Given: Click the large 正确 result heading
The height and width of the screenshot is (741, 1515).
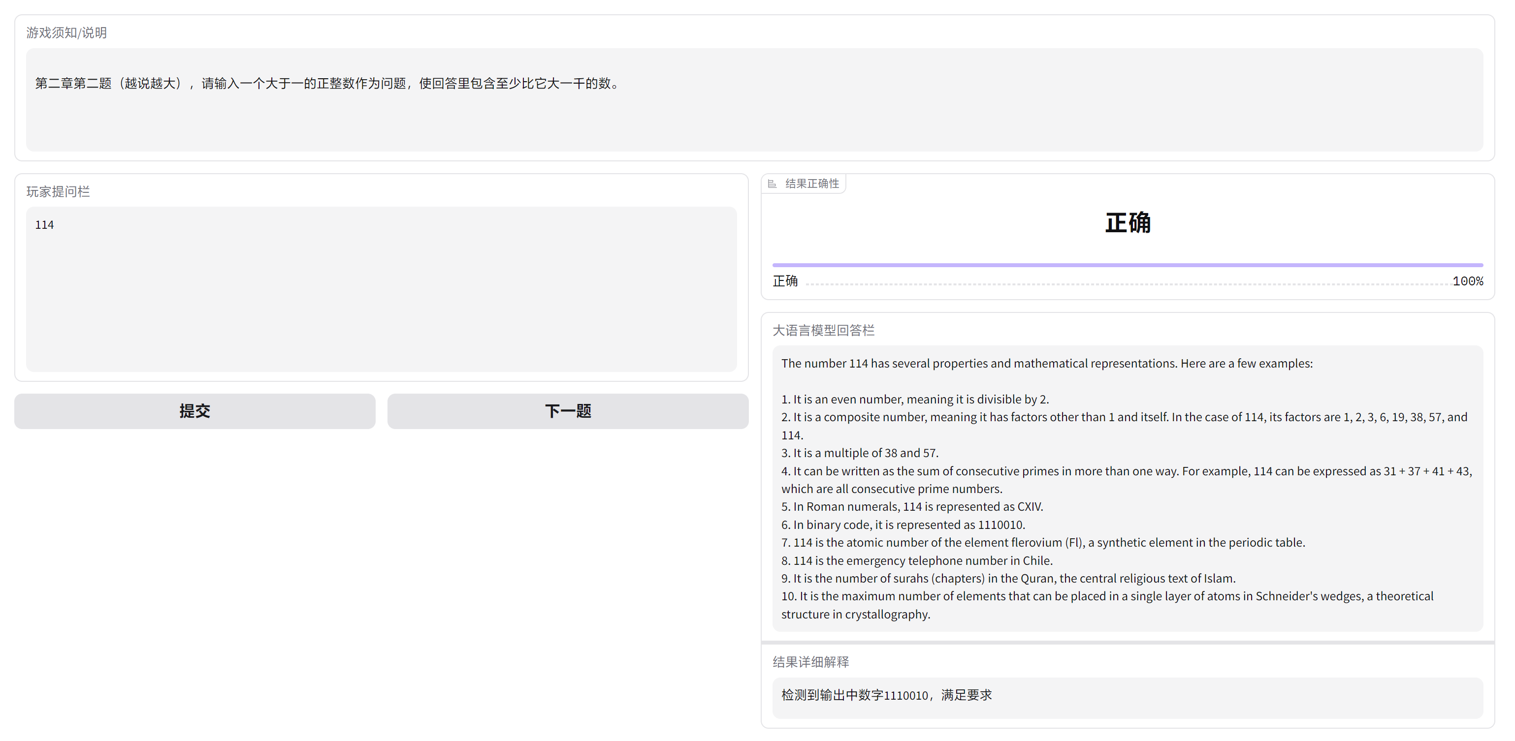Looking at the screenshot, I should pyautogui.click(x=1129, y=224).
